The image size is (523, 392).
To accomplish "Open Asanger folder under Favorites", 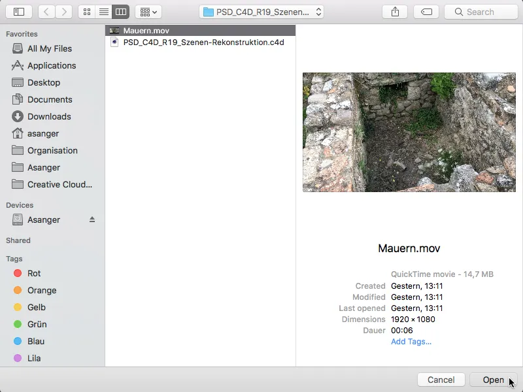I will click(44, 168).
